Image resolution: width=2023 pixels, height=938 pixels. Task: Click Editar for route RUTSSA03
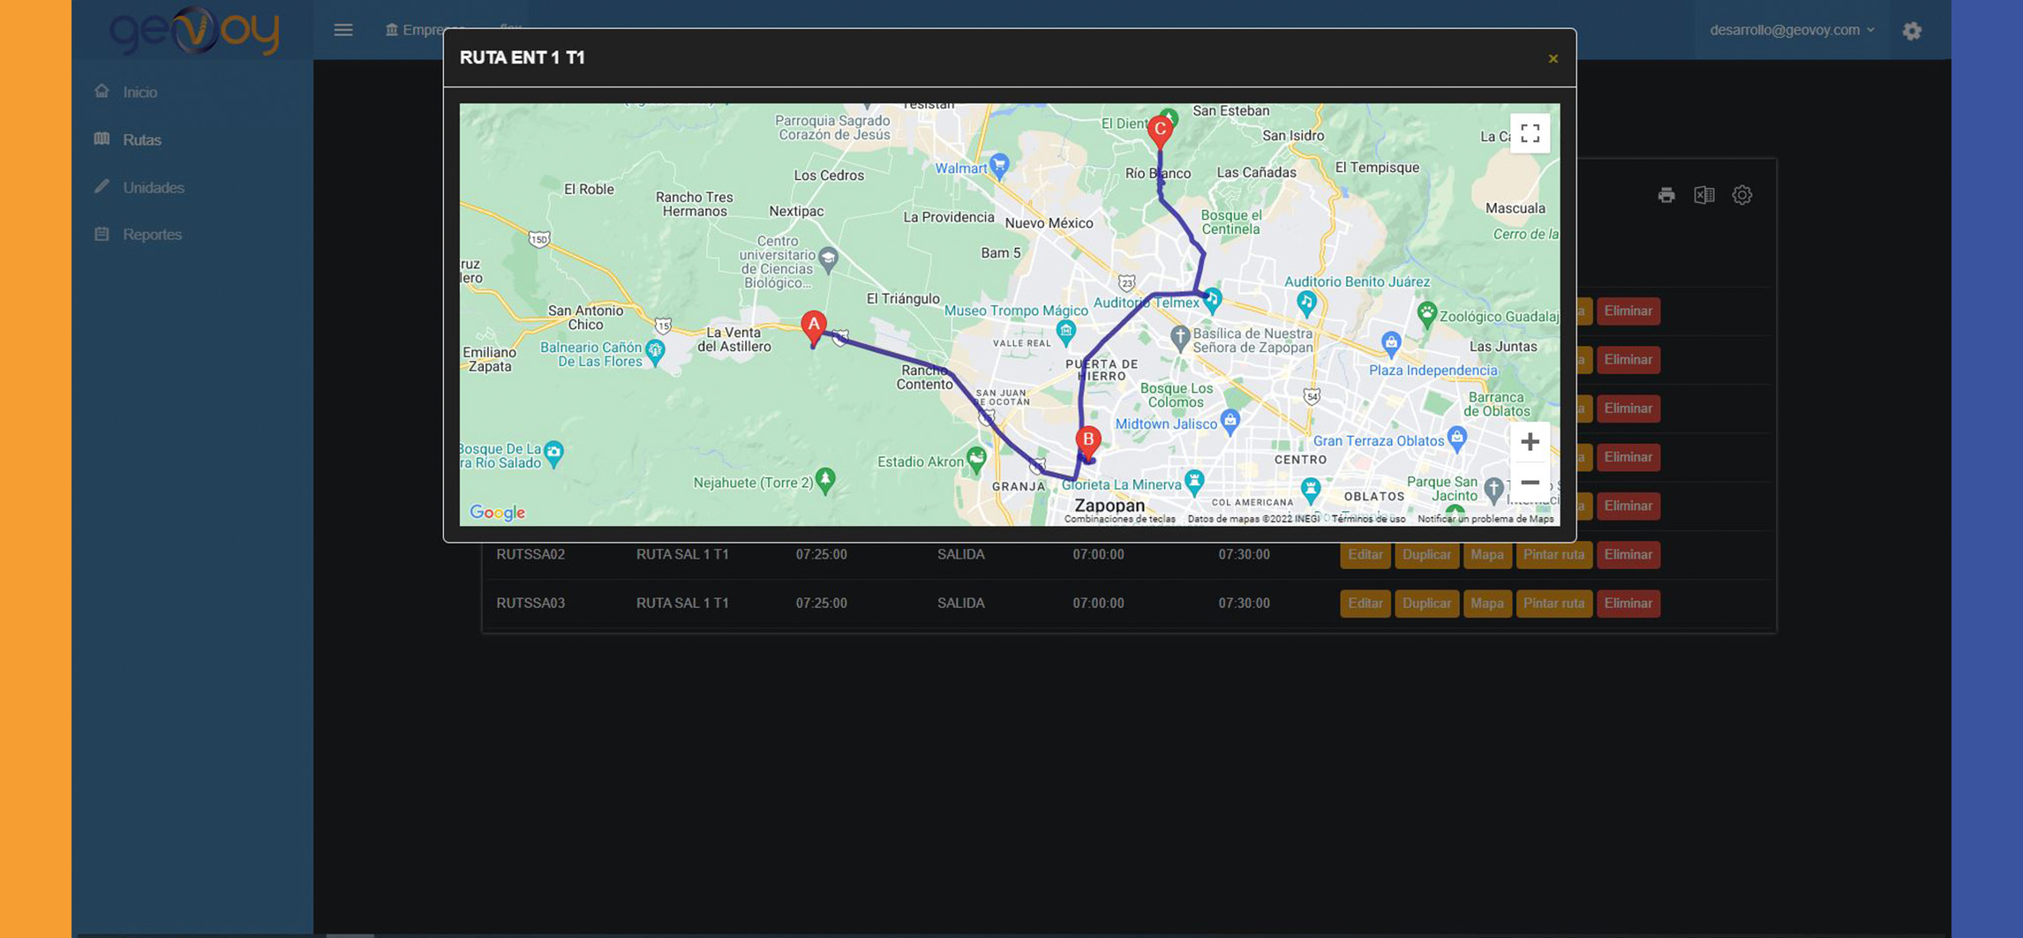(1365, 604)
